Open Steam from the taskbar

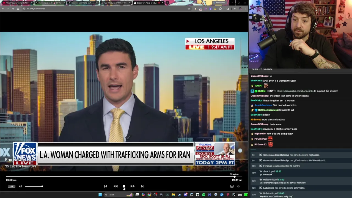click(179, 195)
